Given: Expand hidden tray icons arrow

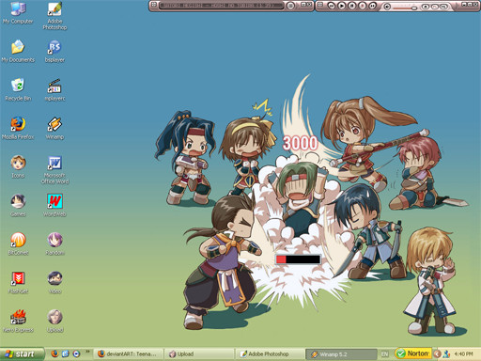Looking at the screenshot, I should (x=437, y=354).
